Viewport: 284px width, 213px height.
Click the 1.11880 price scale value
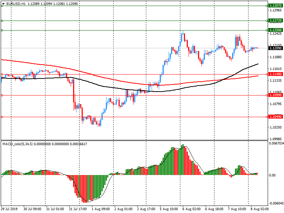pos(276,57)
